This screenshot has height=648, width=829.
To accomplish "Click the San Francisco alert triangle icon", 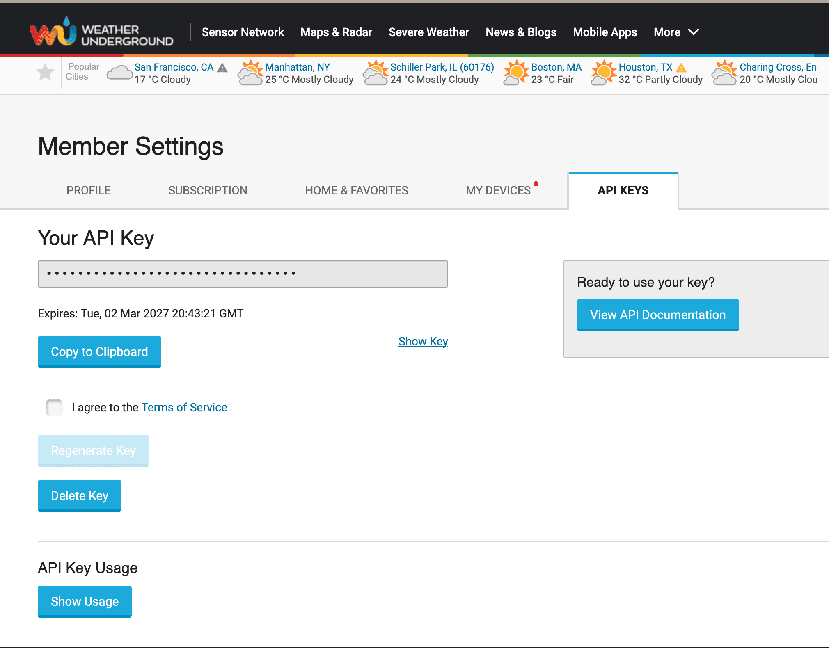I will click(x=222, y=68).
